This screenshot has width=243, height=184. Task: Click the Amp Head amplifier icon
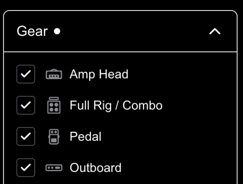point(54,74)
